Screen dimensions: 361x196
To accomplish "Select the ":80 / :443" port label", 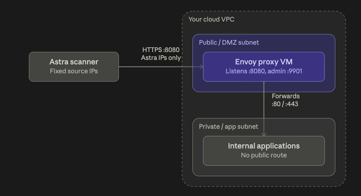I will (285, 104).
